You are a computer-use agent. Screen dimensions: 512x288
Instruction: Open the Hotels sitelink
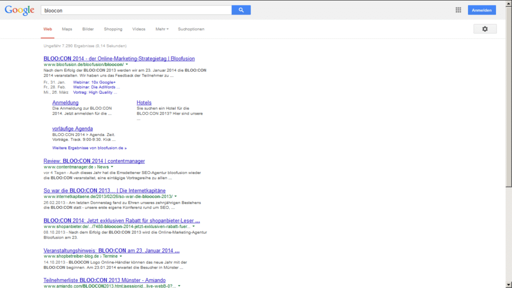(144, 102)
